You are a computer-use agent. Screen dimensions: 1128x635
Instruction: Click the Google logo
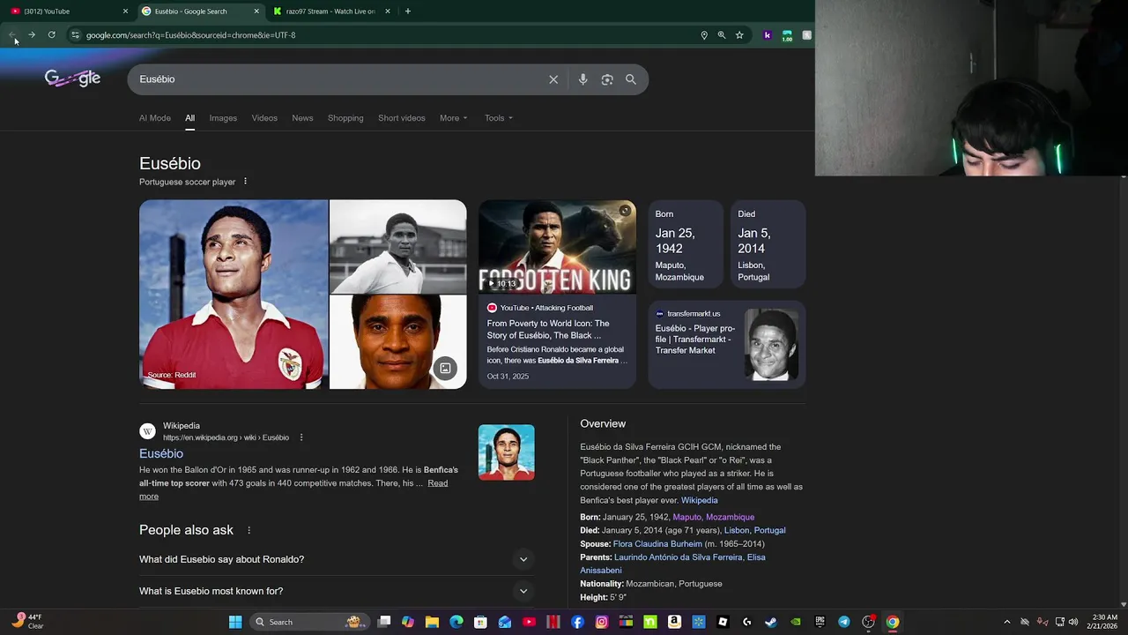[72, 78]
